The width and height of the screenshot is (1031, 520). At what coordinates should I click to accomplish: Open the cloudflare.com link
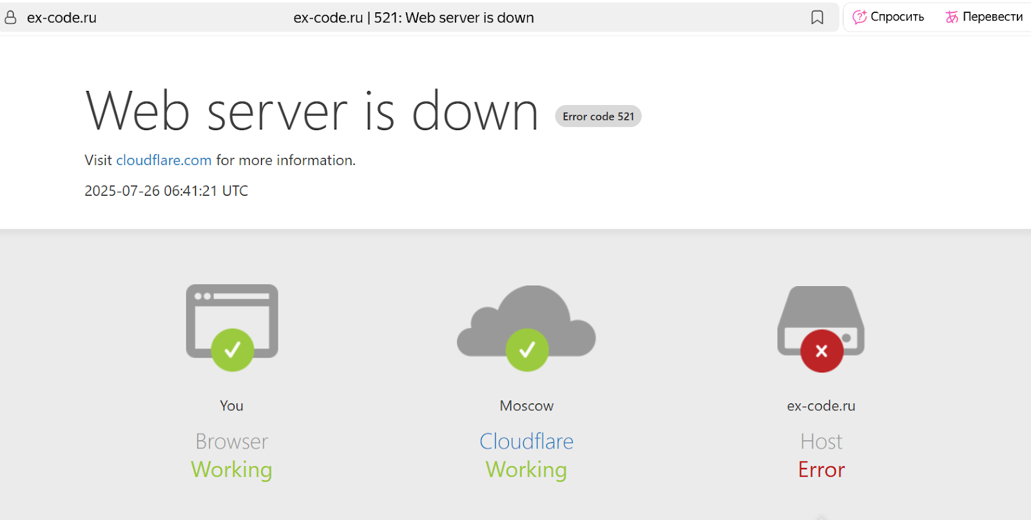(x=164, y=160)
